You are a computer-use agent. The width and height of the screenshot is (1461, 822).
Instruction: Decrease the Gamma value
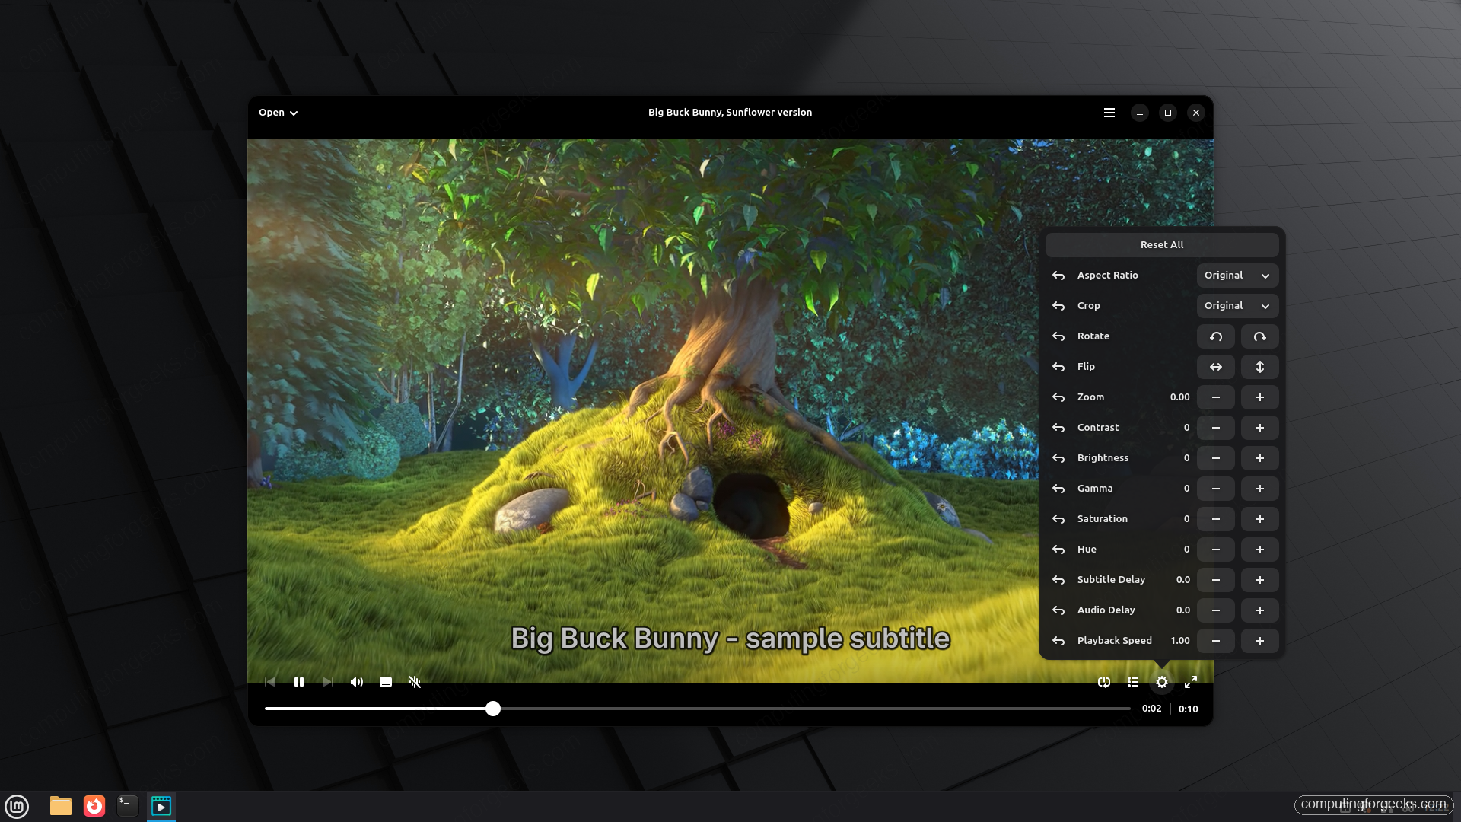tap(1216, 489)
